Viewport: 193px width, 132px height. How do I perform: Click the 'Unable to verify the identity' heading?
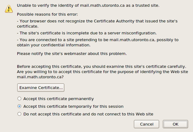[88, 6]
